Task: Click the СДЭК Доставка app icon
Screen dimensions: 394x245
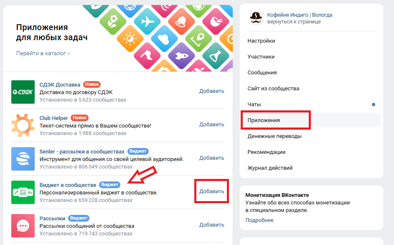Action: [23, 92]
